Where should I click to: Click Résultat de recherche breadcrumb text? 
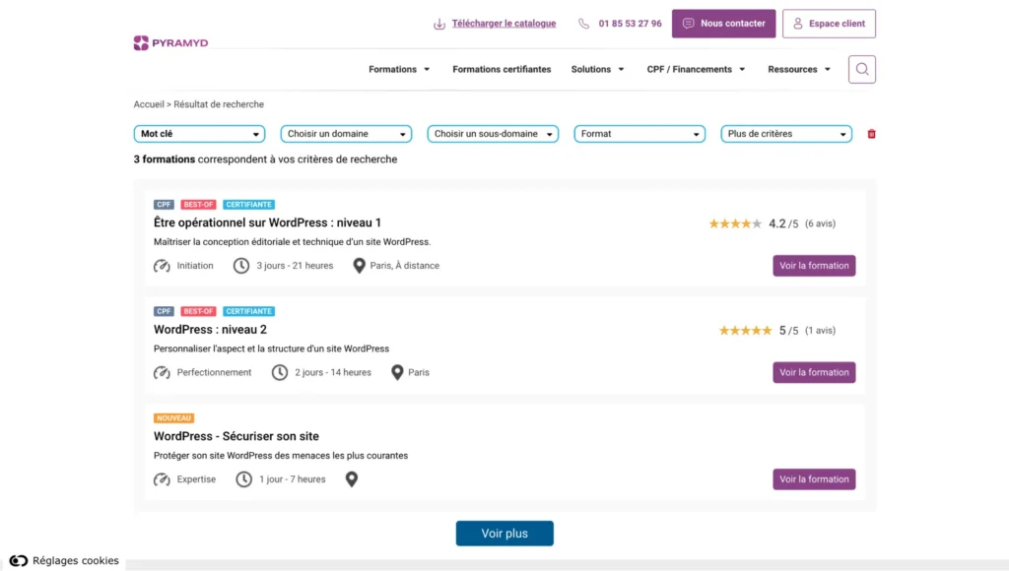219,104
